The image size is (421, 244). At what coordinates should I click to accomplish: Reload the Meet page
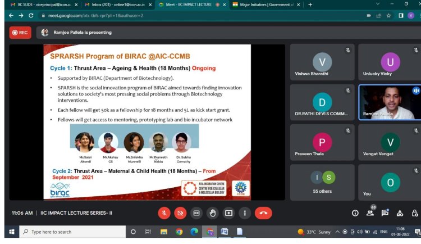tap(31, 16)
